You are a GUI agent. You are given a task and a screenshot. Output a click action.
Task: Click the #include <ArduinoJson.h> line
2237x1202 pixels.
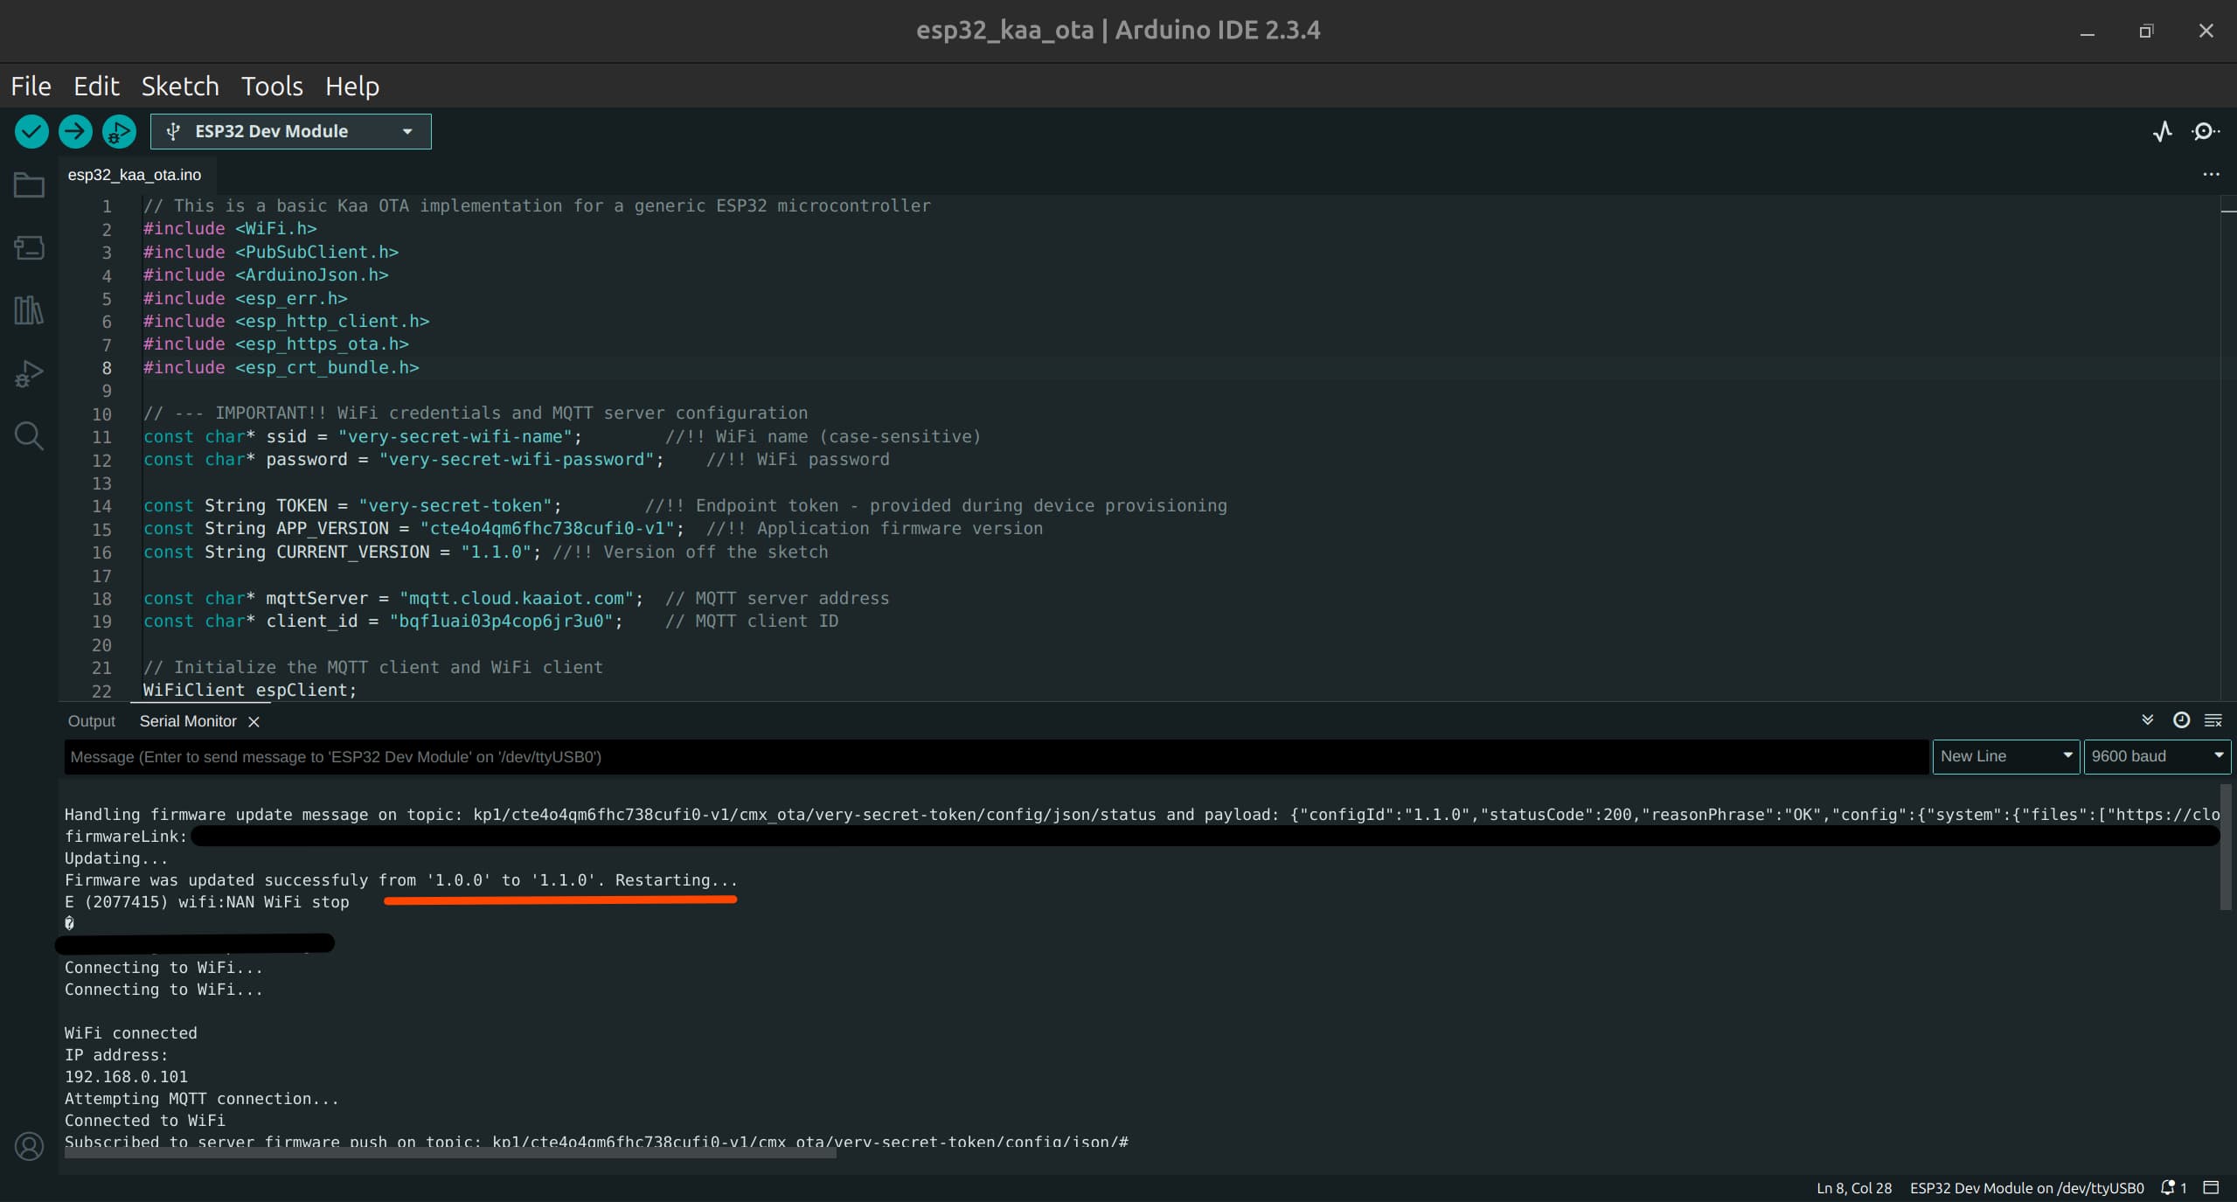click(x=266, y=275)
